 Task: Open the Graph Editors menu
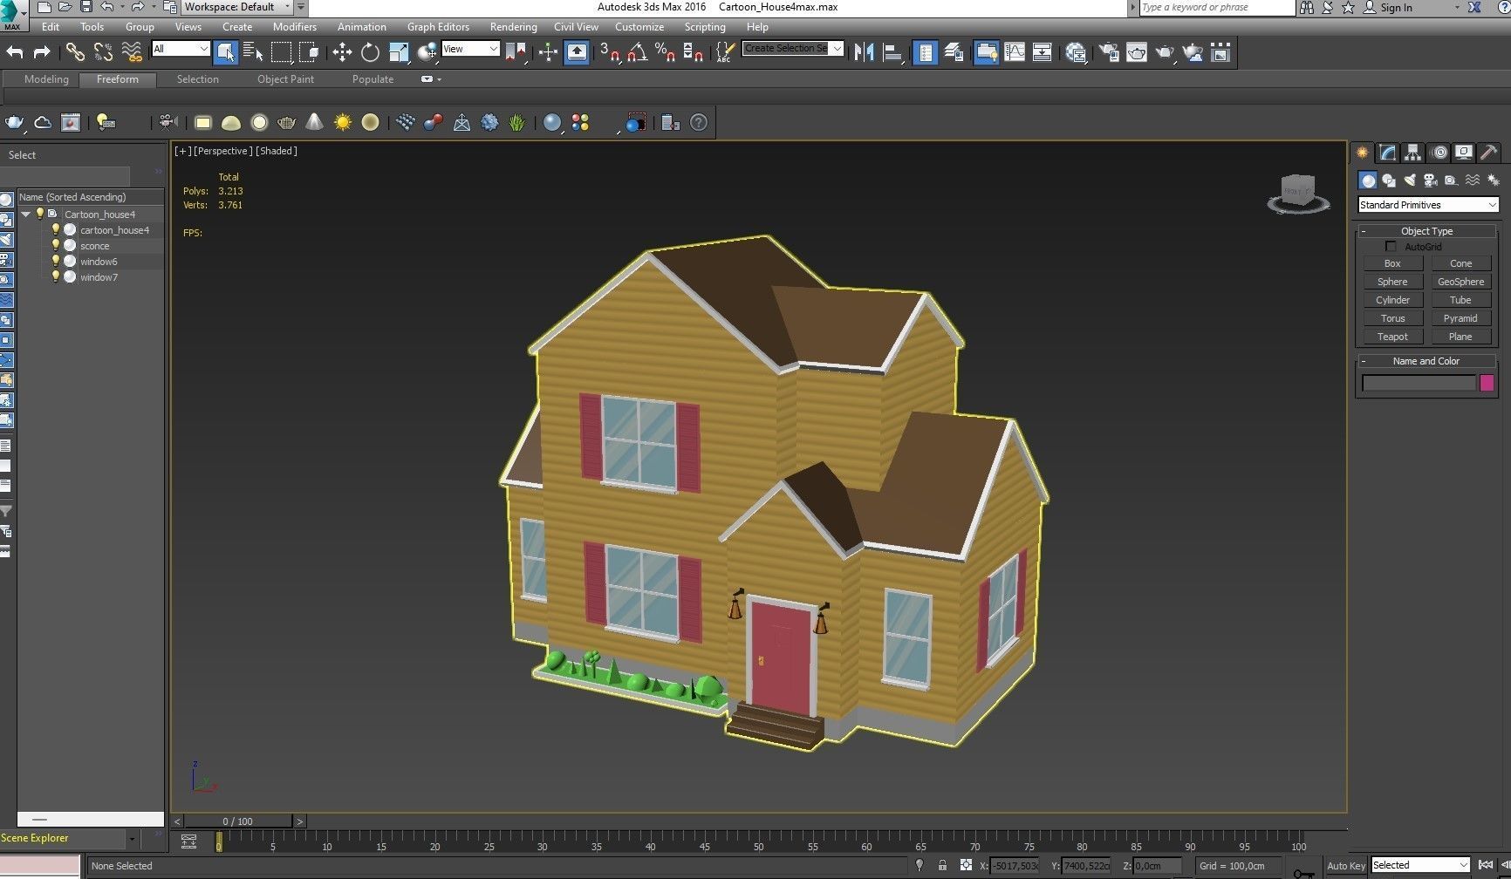pyautogui.click(x=438, y=27)
